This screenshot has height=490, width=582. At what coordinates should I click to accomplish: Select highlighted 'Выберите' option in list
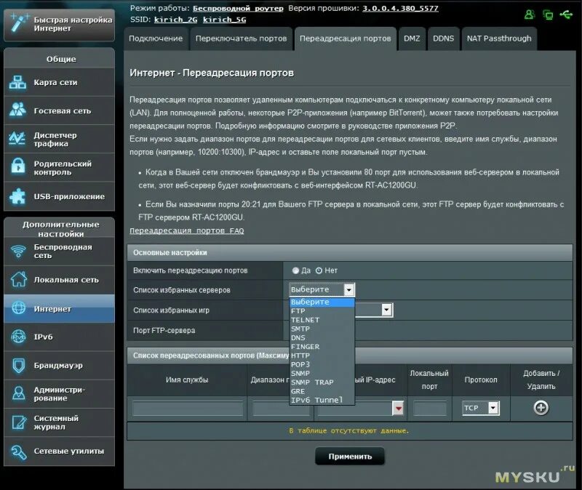(322, 302)
